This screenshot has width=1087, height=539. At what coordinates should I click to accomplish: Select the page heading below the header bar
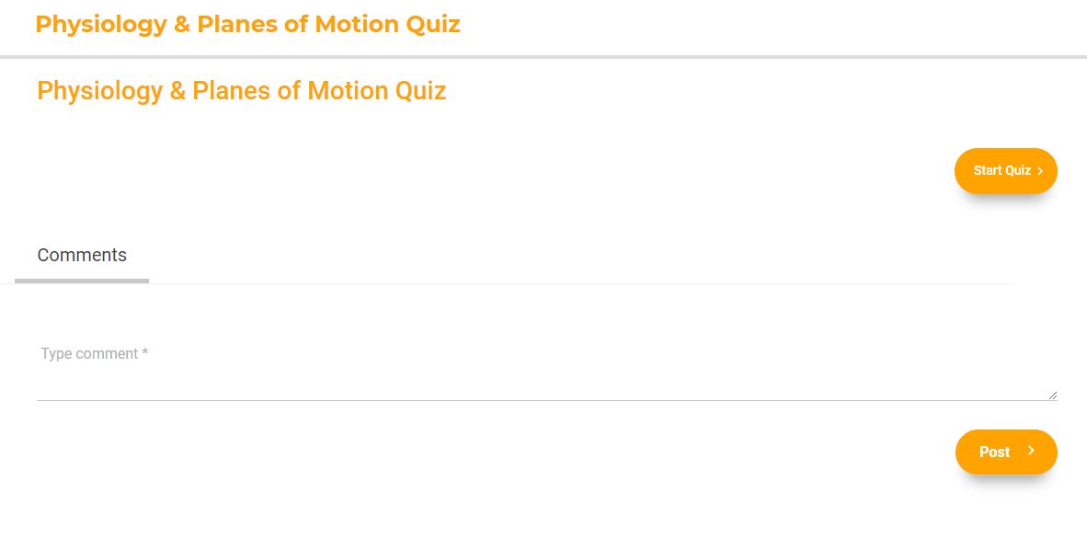click(241, 91)
